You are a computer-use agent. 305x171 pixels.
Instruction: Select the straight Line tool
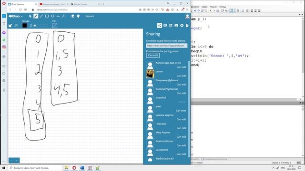41,16
